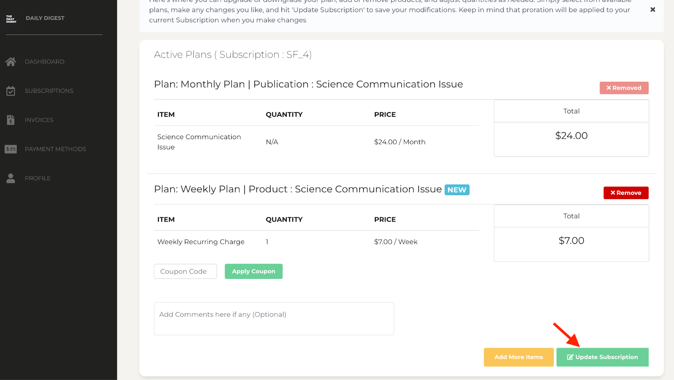Screen dimensions: 674x380
Task: Click the NEW badge on Weekly Plan
Action: click(x=457, y=190)
